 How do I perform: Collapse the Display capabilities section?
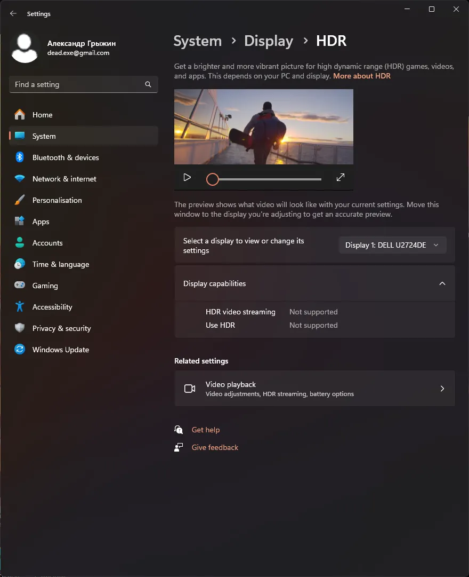[442, 283]
